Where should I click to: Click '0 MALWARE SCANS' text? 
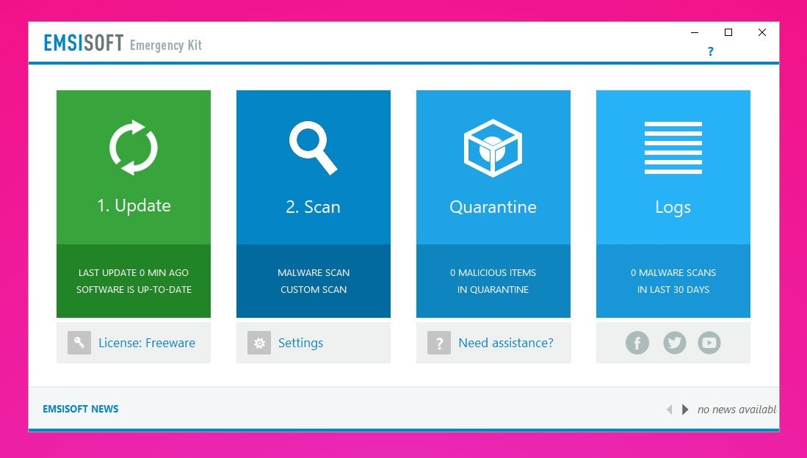(673, 273)
